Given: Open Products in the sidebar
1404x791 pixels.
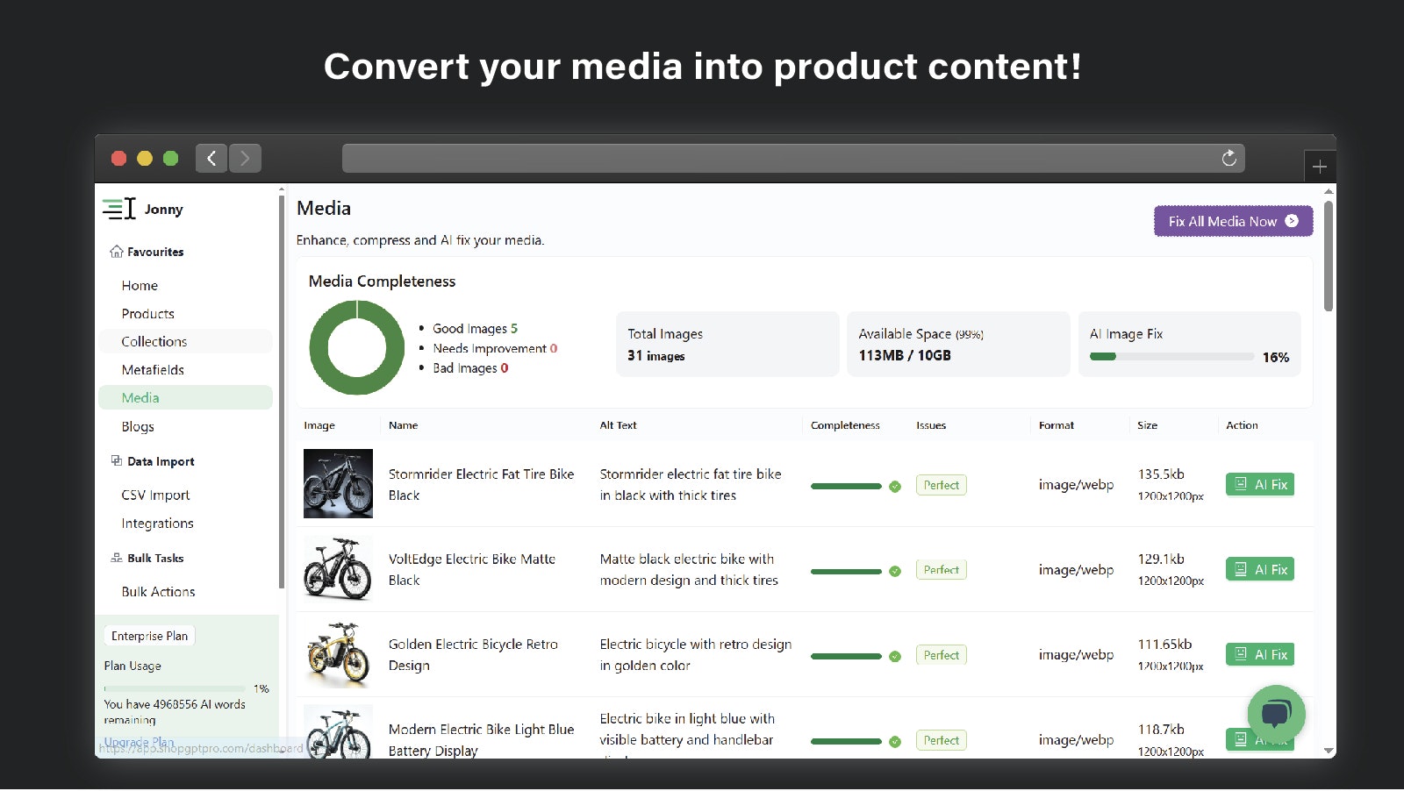Looking at the screenshot, I should pos(147,314).
